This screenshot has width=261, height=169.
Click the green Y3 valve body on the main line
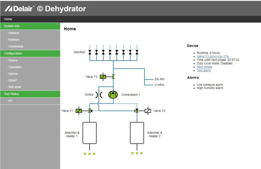pyautogui.click(x=113, y=77)
